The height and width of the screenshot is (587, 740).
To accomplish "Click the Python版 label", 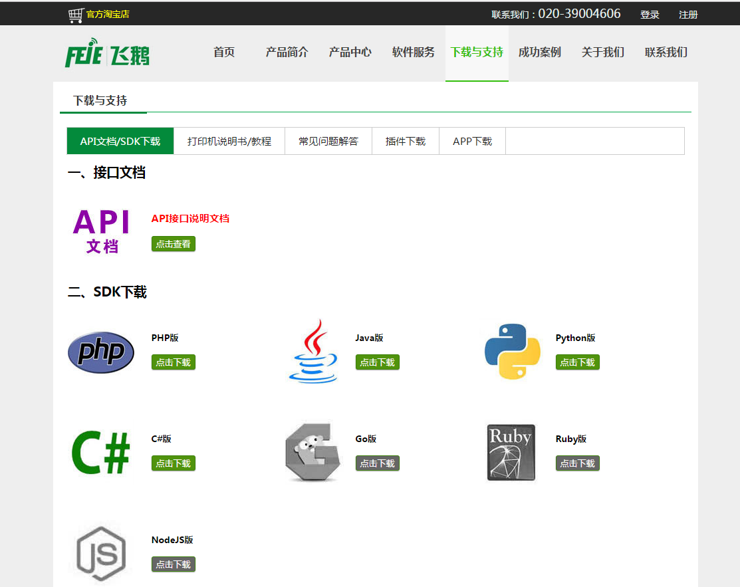I will click(575, 338).
